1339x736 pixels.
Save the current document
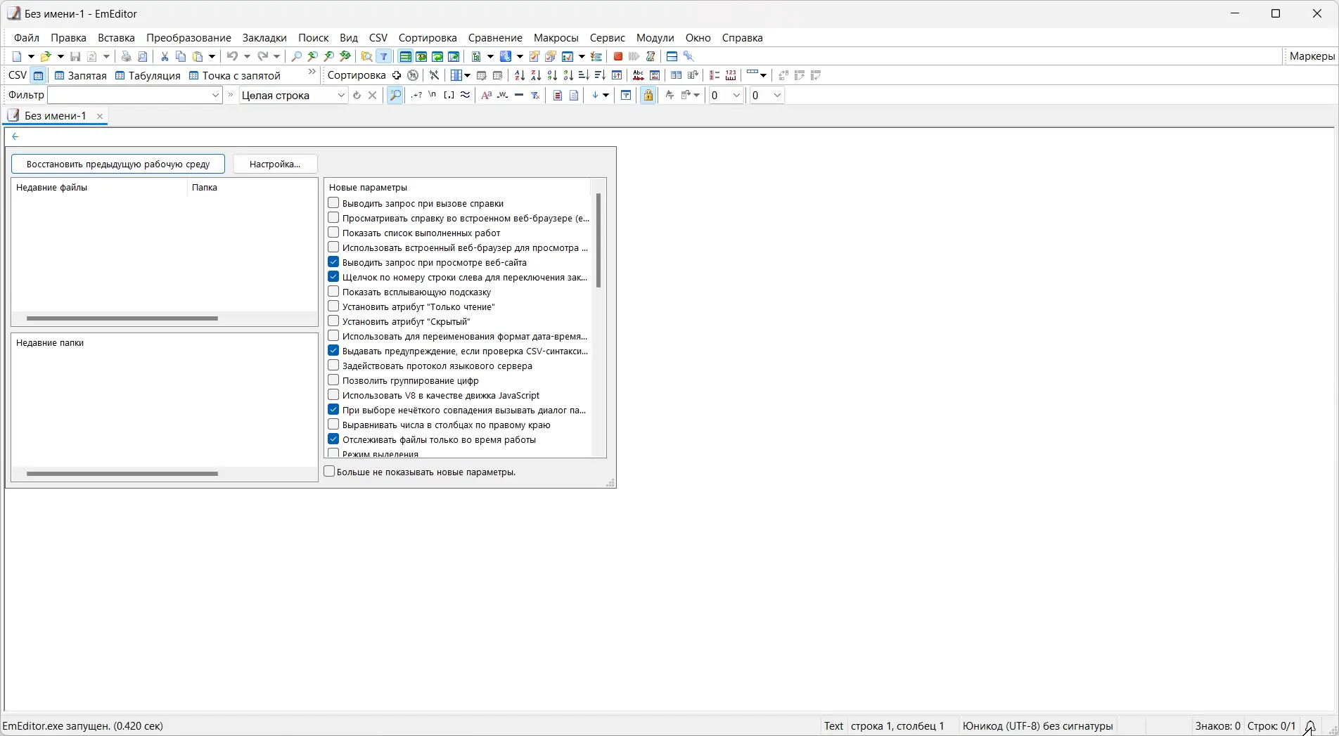click(75, 56)
